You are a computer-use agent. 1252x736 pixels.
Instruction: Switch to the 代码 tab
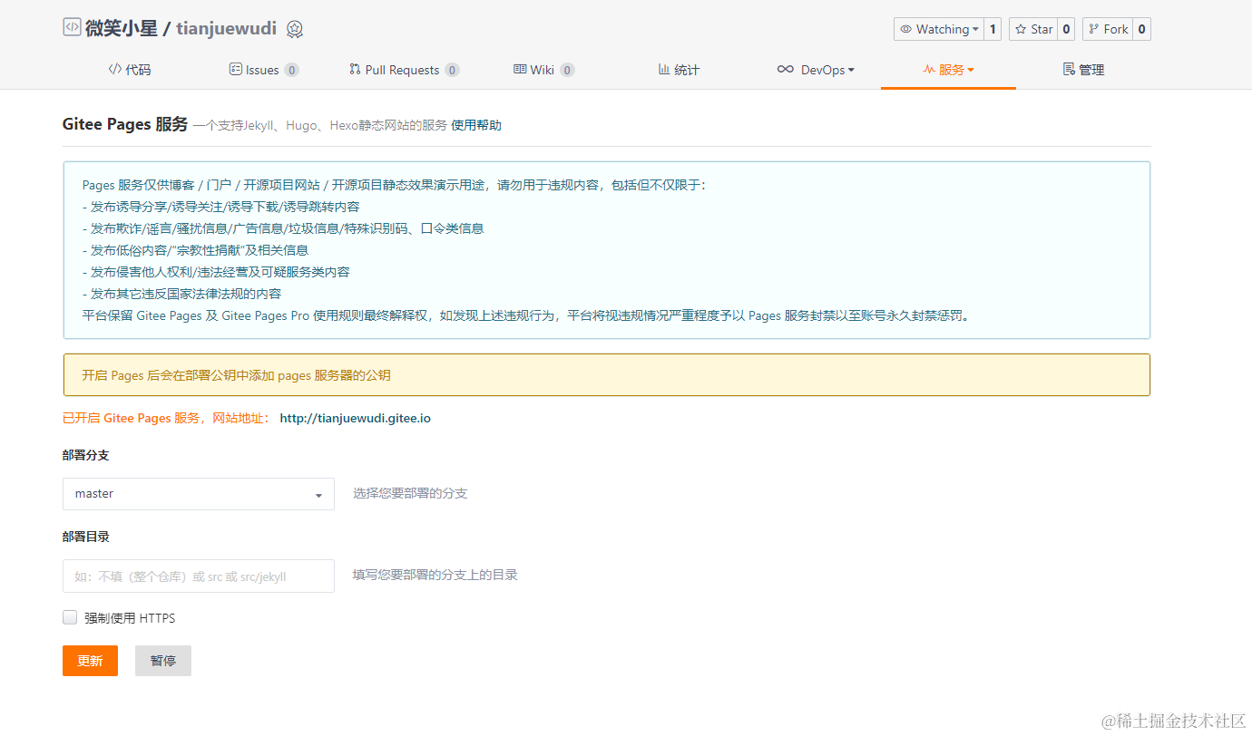coord(130,70)
